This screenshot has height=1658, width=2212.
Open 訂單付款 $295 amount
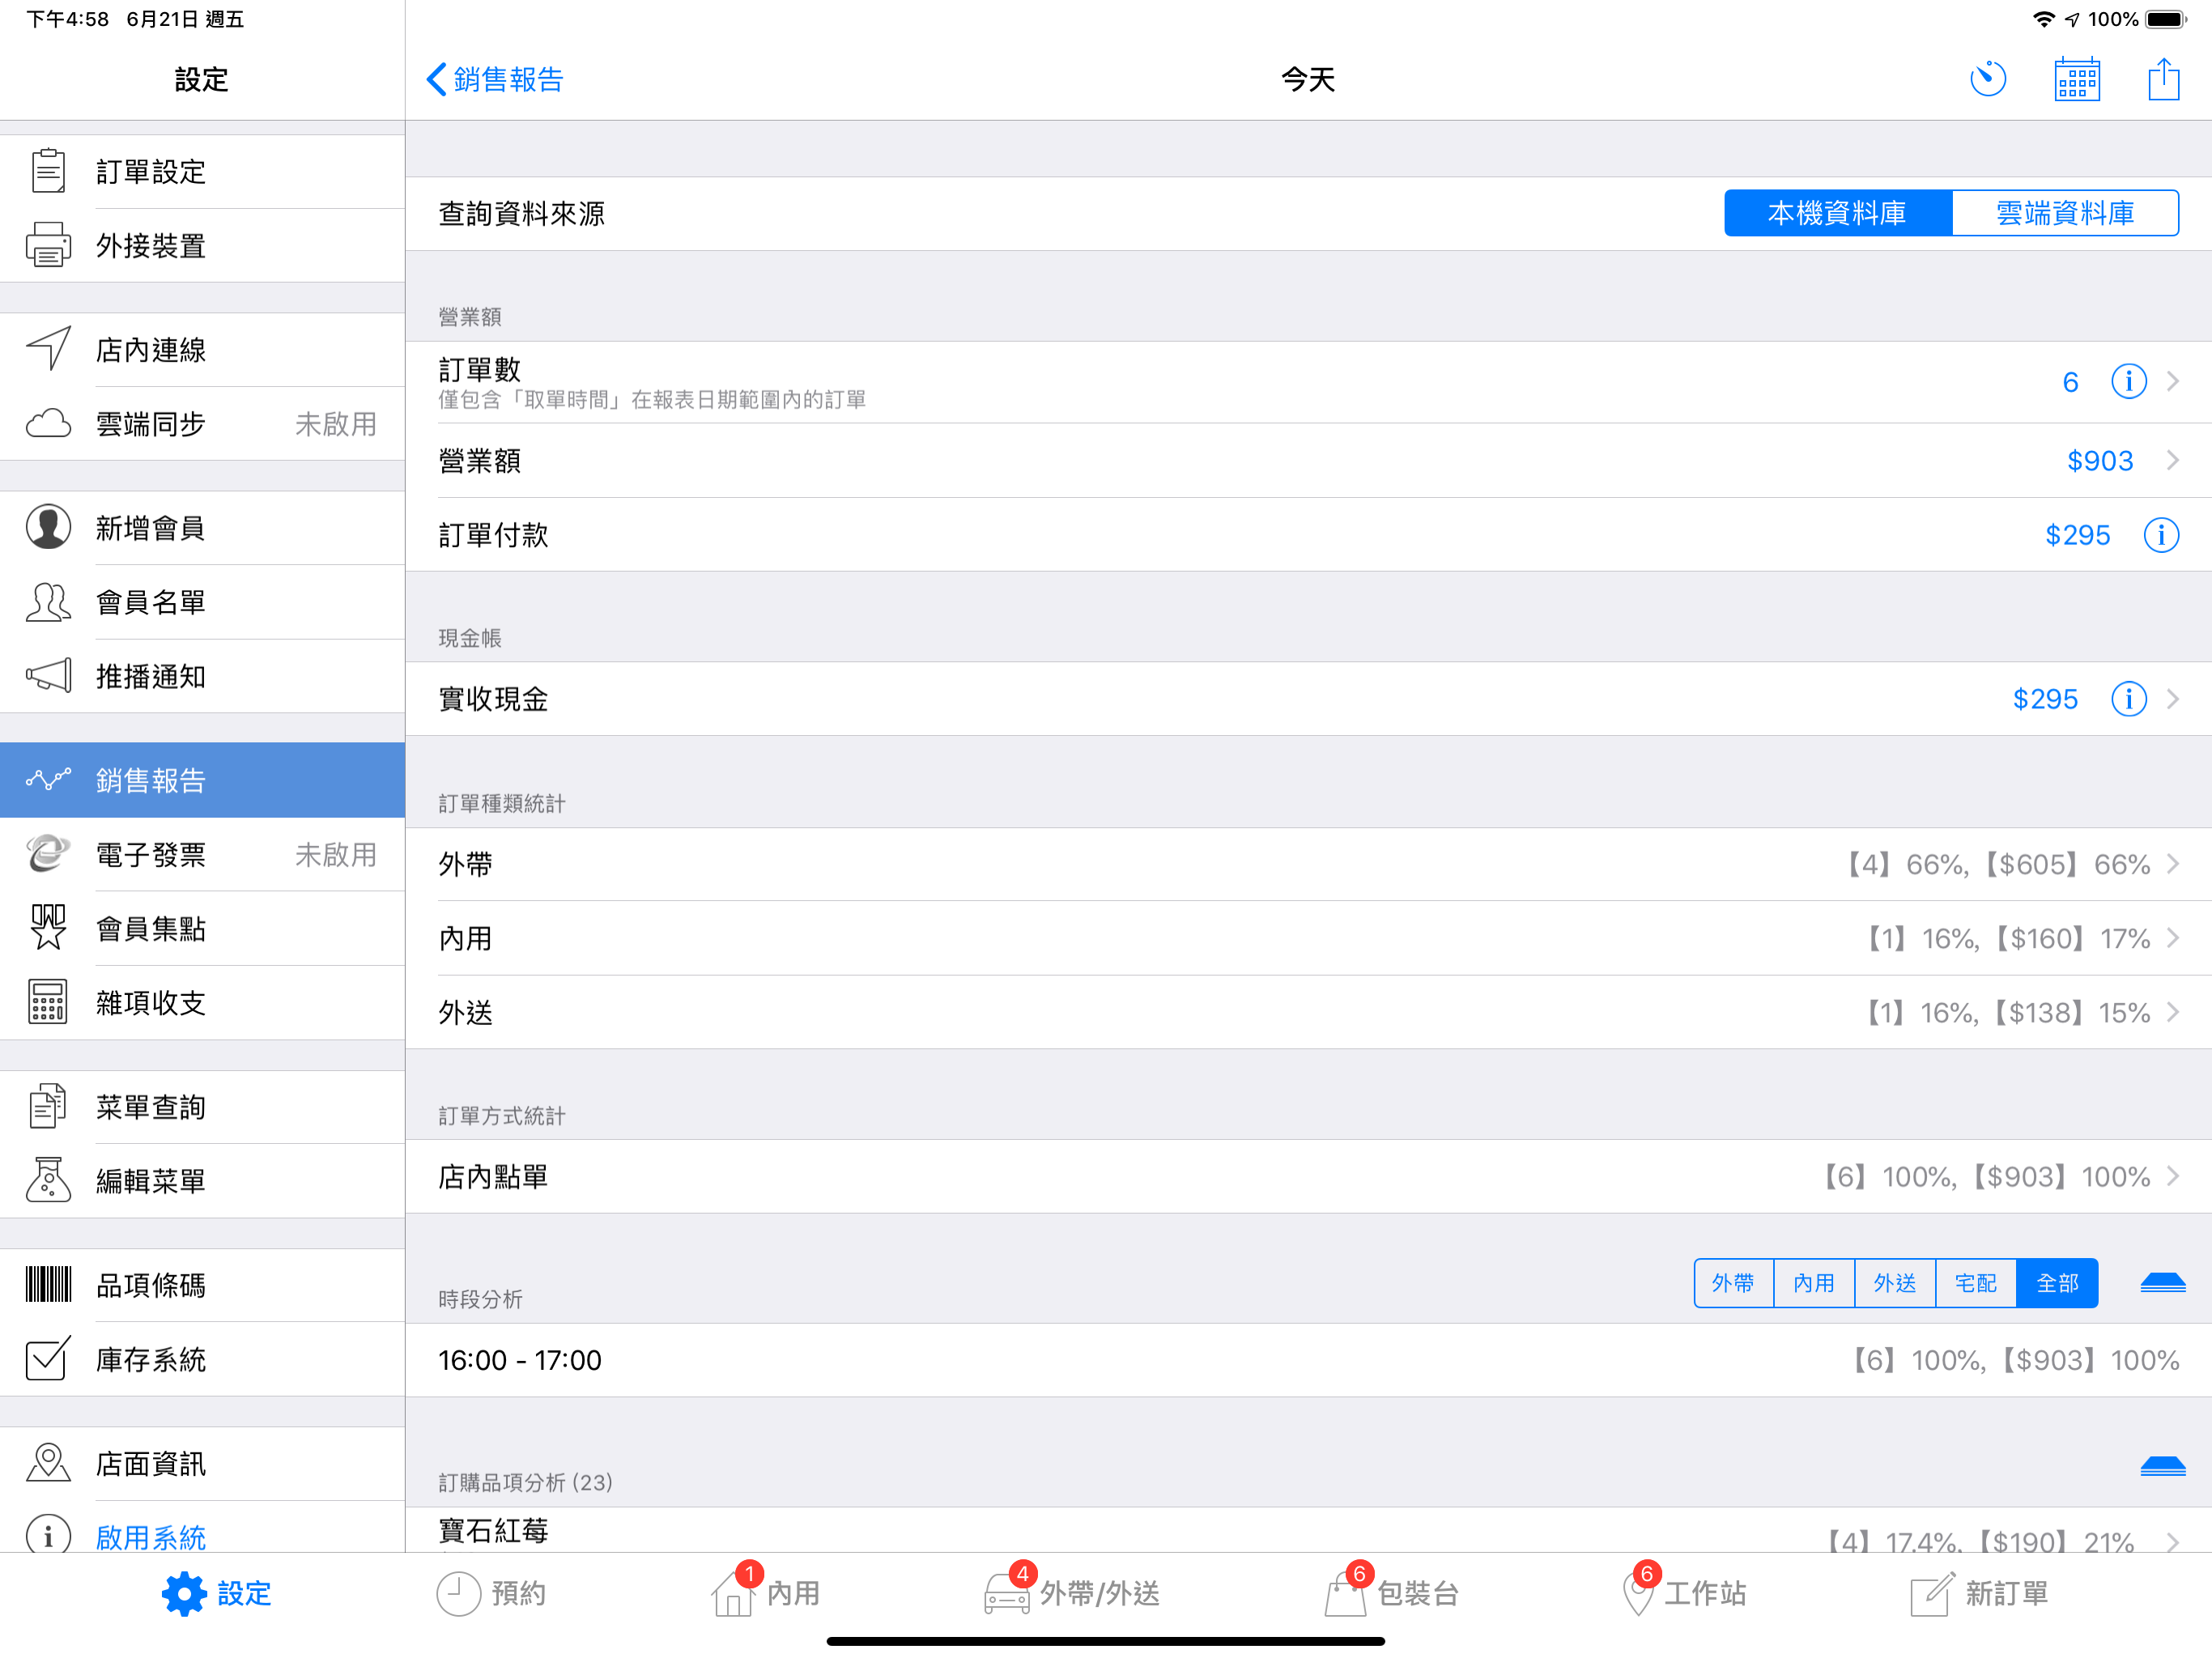tap(2077, 535)
